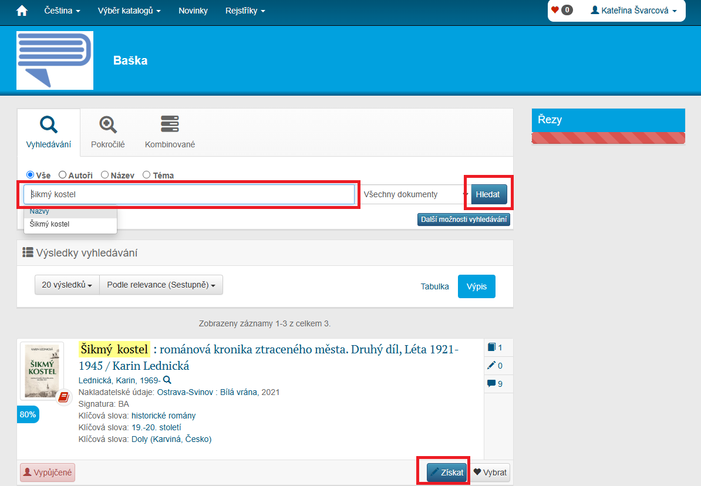Screen dimensions: 701x486
Task: Click magnifier icon next to Lednická, Karin
Action: 167,380
